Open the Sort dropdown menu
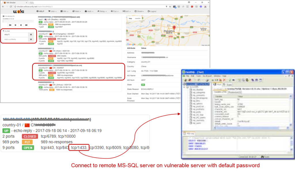Image resolution: width=295 pixels, height=172 pixels. [126, 12]
